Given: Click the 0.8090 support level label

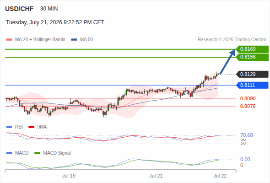Looking at the screenshot, I should [248, 98].
